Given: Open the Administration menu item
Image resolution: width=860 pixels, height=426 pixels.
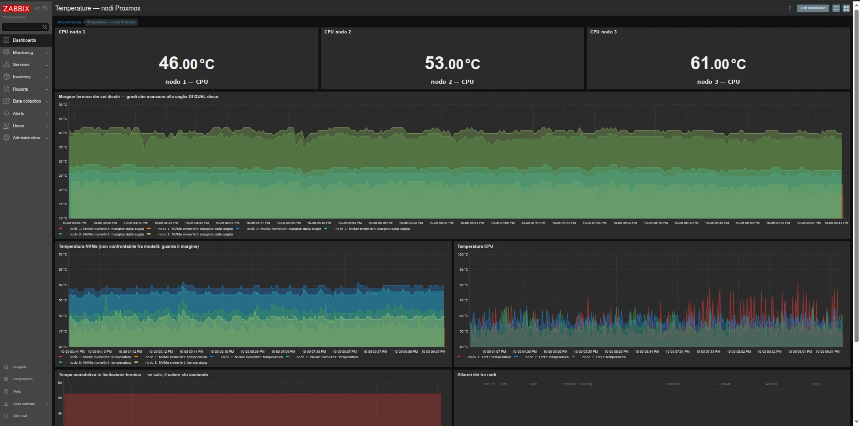Looking at the screenshot, I should 26,138.
